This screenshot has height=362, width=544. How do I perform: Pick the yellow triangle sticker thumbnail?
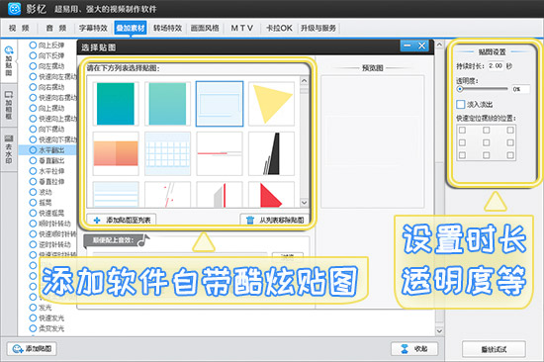click(271, 104)
